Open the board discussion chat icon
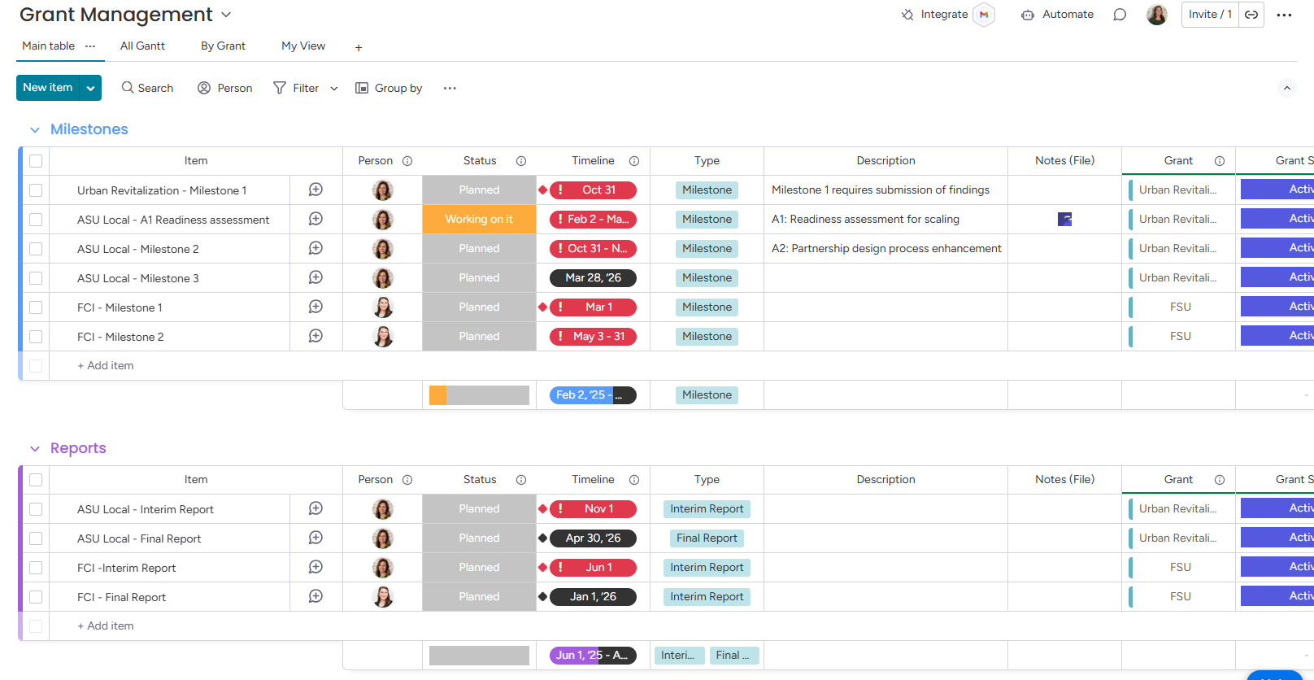This screenshot has width=1314, height=680. click(x=1120, y=15)
